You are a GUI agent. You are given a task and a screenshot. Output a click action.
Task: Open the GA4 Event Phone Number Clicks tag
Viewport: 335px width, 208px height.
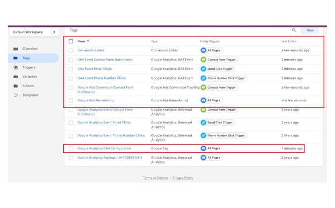pyautogui.click(x=101, y=78)
